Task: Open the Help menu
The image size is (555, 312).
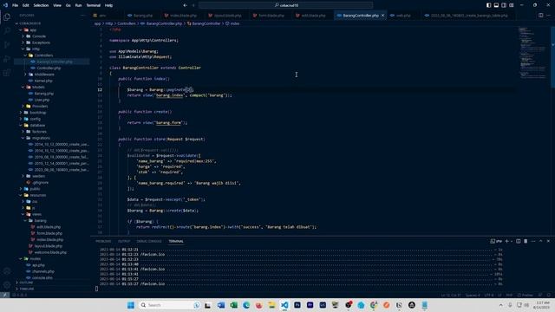Action: (x=108, y=5)
